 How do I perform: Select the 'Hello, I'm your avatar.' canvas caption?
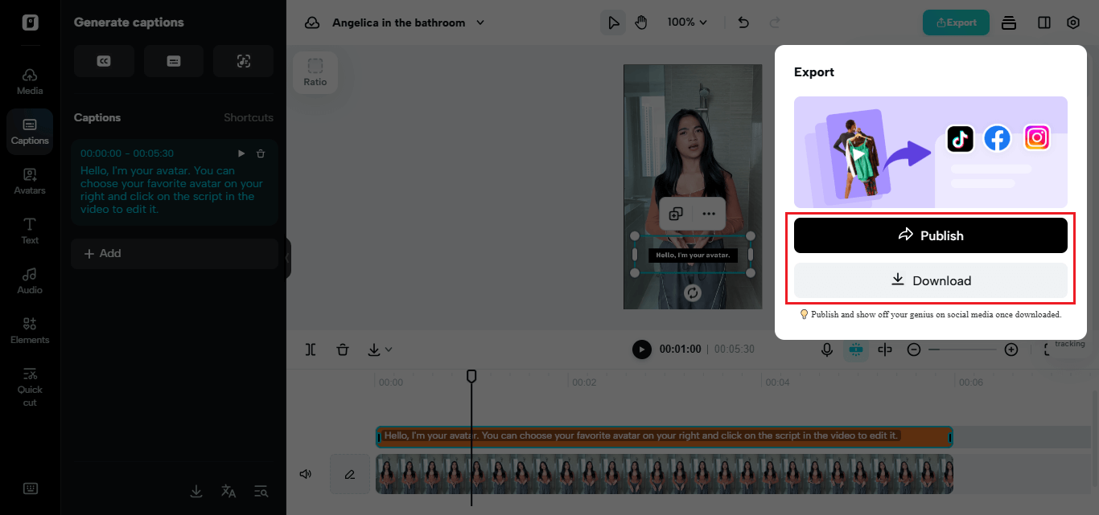[693, 255]
